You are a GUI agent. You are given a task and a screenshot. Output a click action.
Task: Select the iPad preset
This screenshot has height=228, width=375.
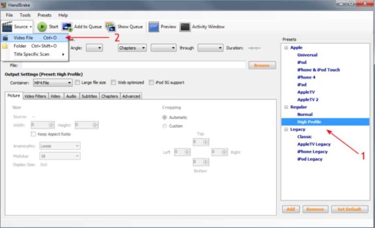(x=302, y=85)
